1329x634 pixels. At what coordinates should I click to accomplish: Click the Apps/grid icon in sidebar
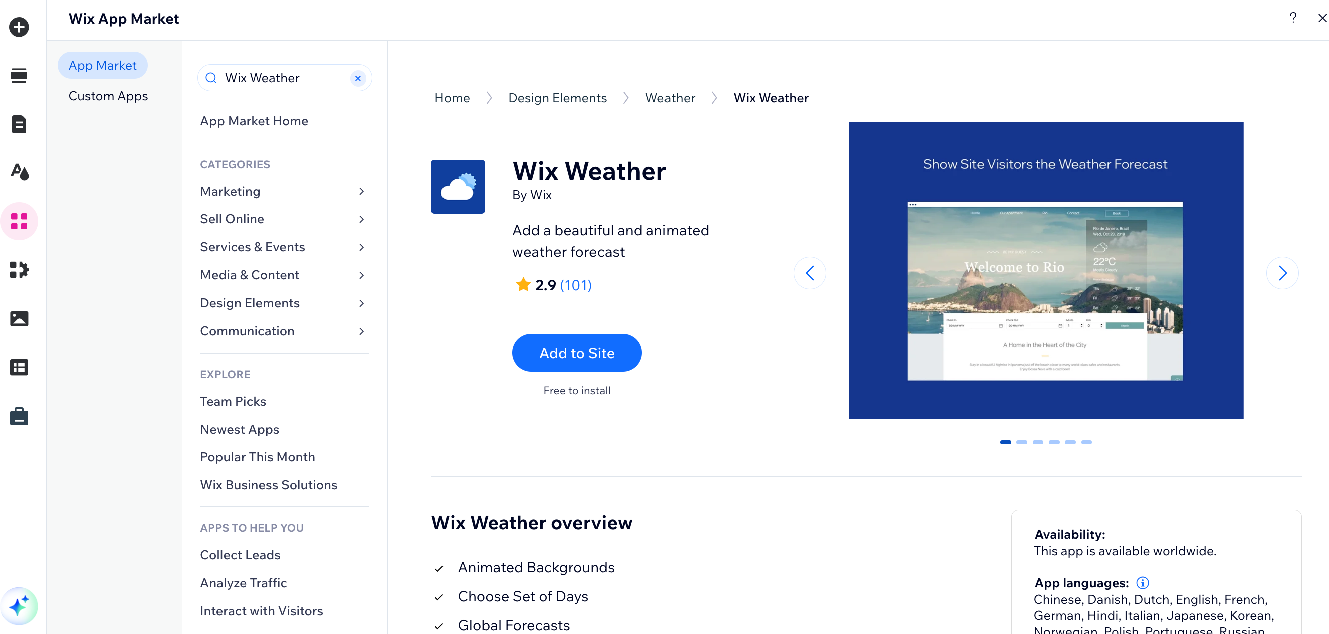[20, 222]
